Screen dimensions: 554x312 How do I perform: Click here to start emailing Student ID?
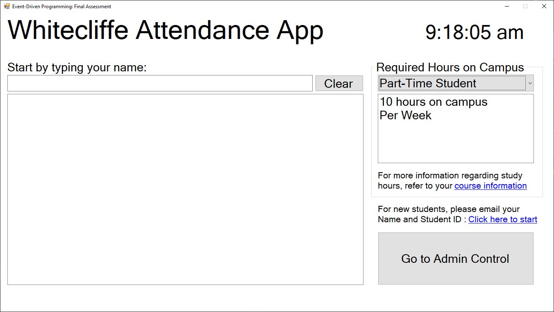(x=502, y=219)
